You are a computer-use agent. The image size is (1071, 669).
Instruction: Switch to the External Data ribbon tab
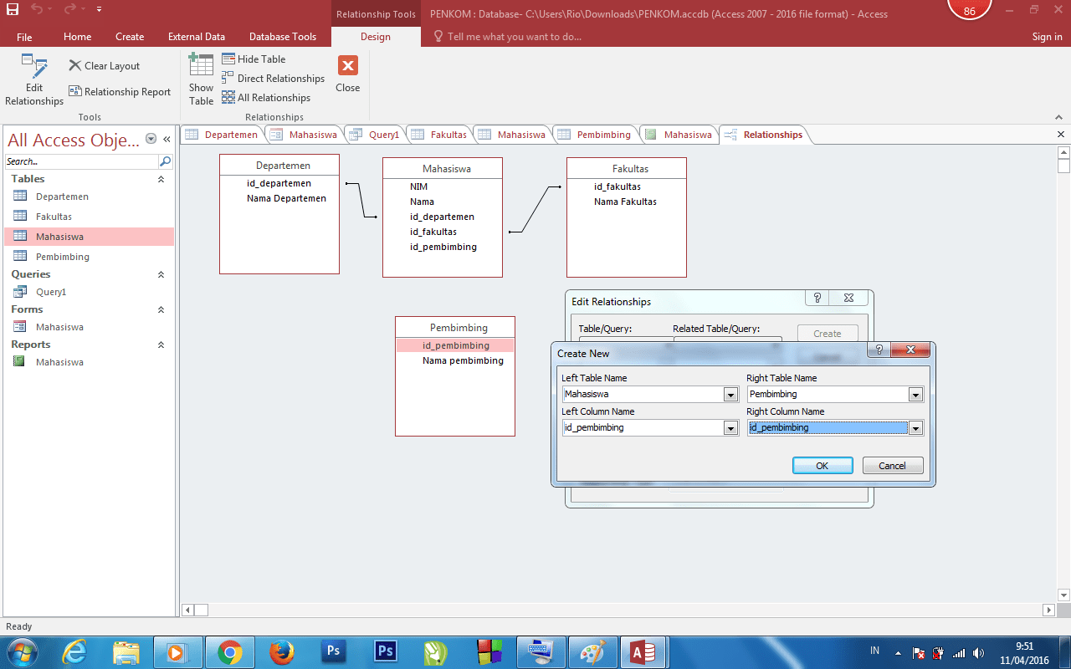tap(197, 37)
